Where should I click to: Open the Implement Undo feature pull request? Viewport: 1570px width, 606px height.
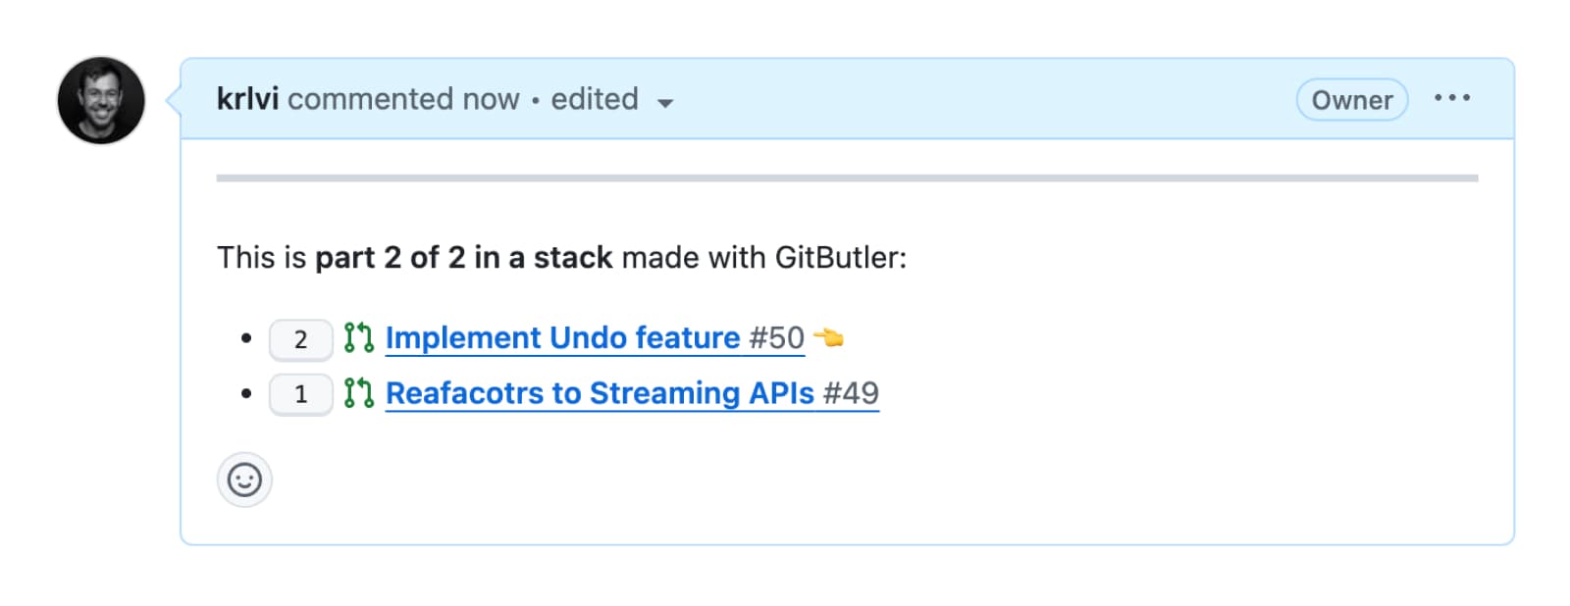tap(562, 337)
